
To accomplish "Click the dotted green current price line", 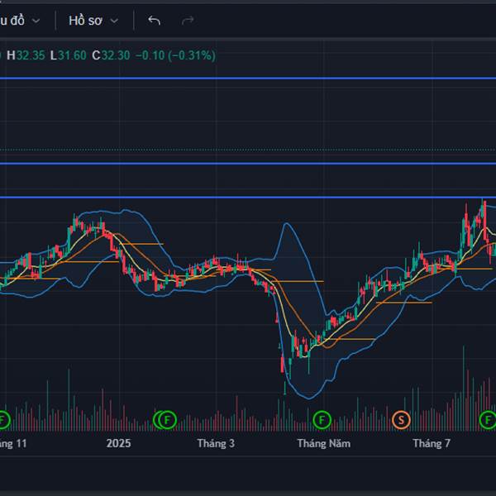I will tap(248, 150).
